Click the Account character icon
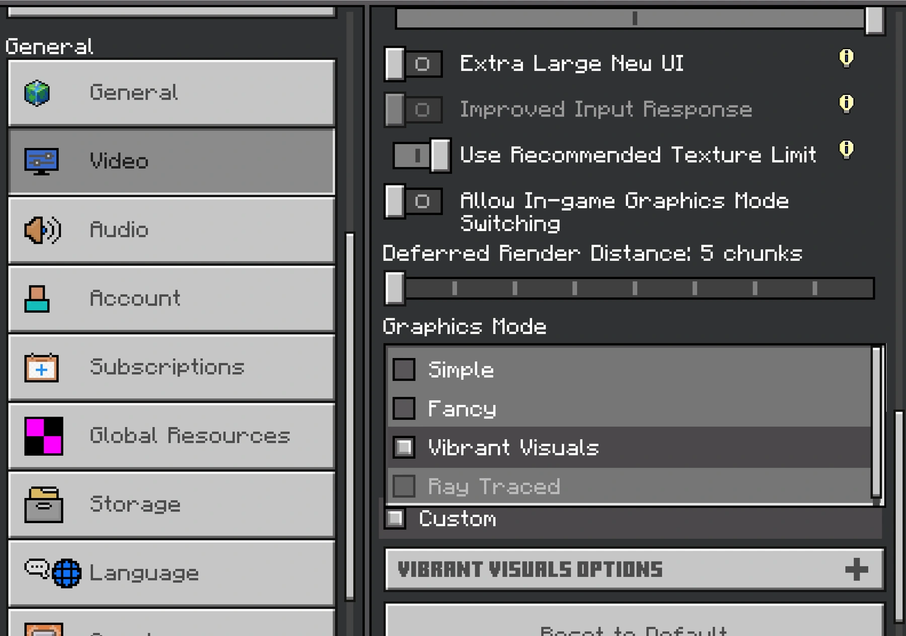 click(x=37, y=299)
